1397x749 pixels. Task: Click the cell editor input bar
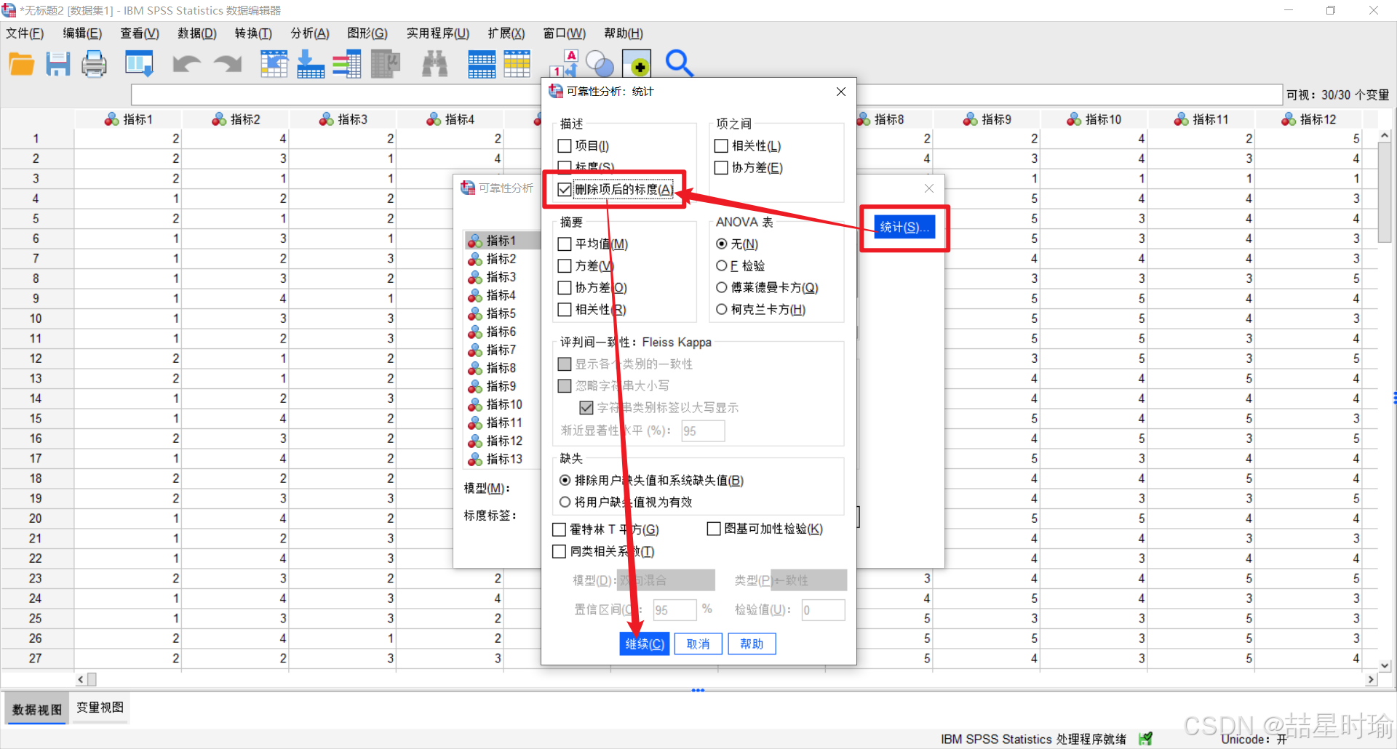[x=706, y=95]
